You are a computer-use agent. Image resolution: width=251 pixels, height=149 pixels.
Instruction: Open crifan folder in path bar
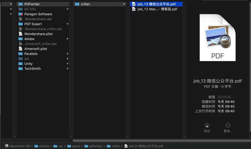pos(113,146)
